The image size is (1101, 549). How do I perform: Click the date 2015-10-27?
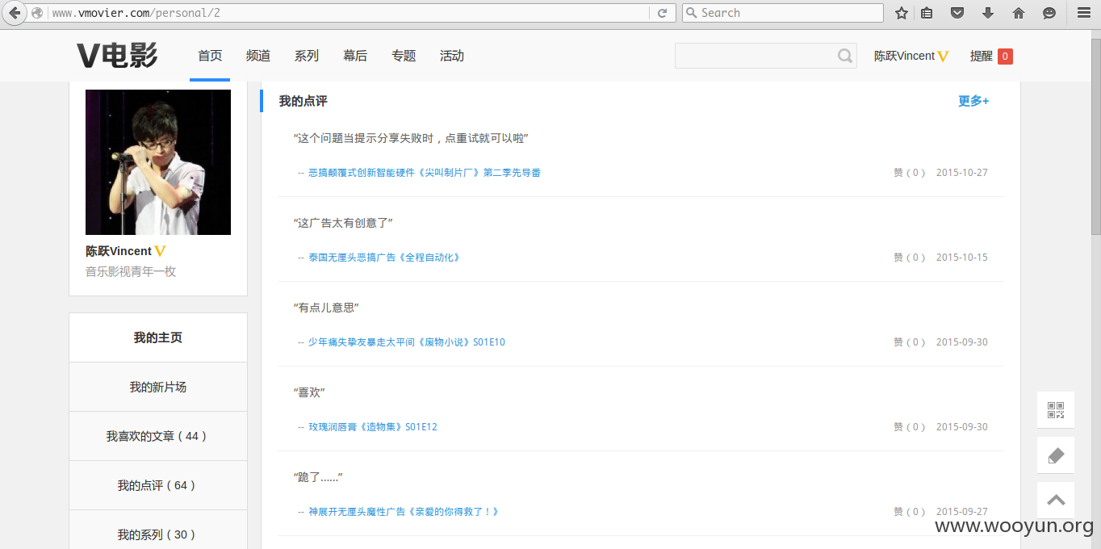(x=962, y=173)
